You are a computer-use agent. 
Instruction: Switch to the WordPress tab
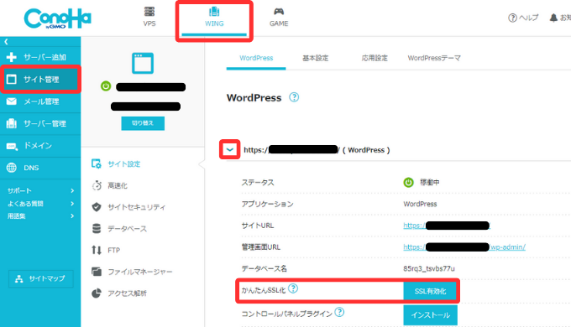256,58
